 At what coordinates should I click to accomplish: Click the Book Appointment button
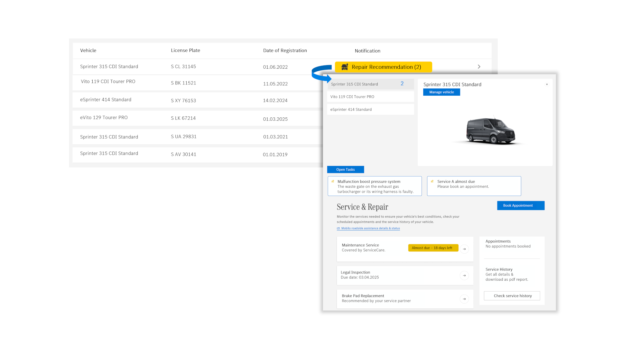coord(521,205)
